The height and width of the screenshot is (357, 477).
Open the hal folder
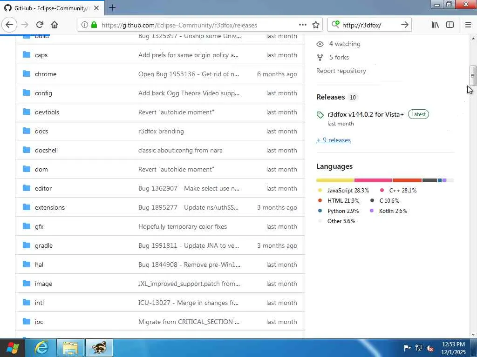click(x=39, y=264)
